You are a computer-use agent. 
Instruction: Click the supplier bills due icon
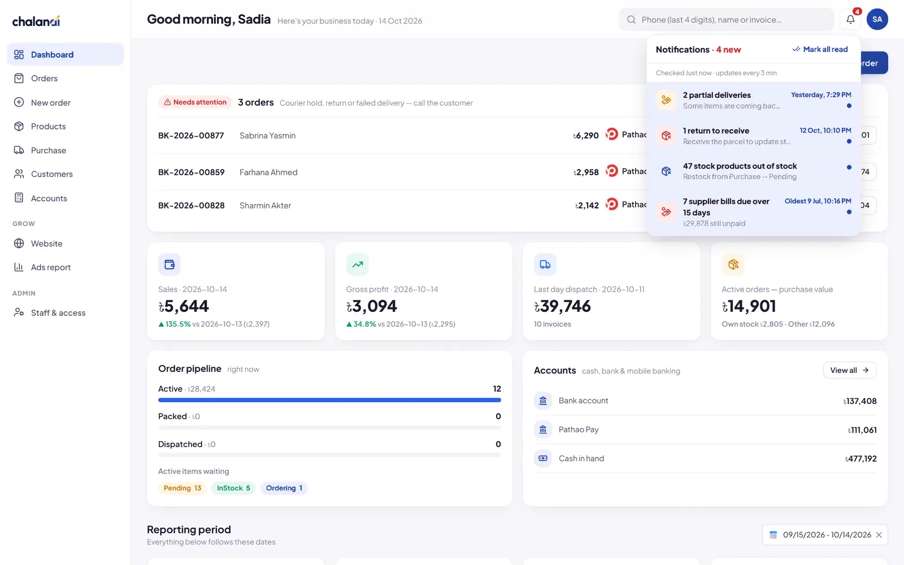click(666, 212)
